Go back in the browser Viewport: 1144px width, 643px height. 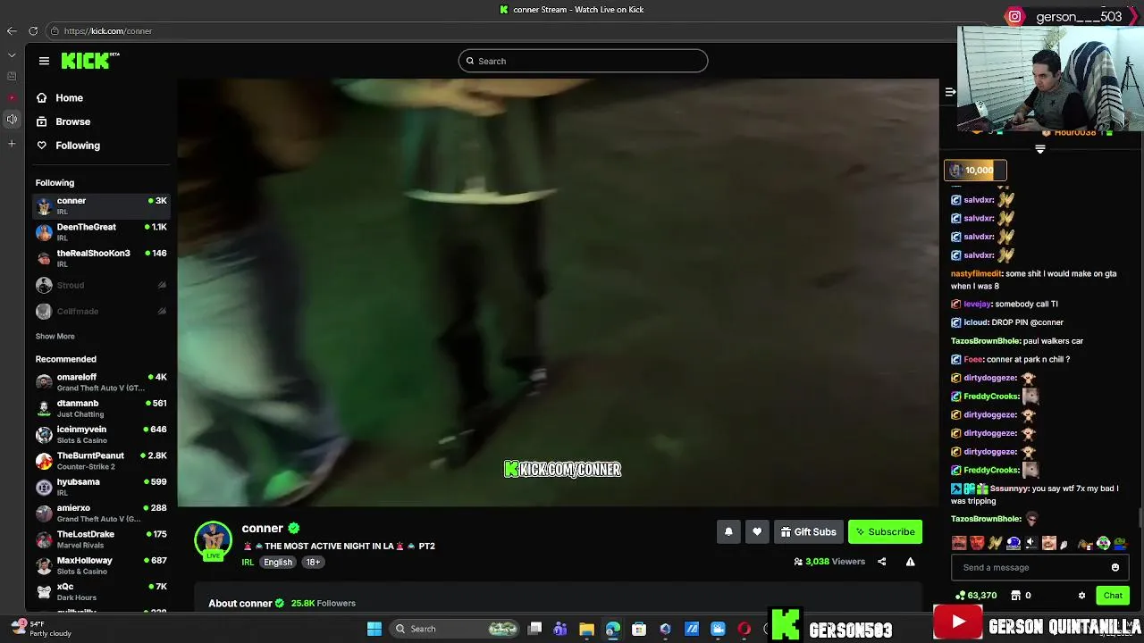pos(12,30)
